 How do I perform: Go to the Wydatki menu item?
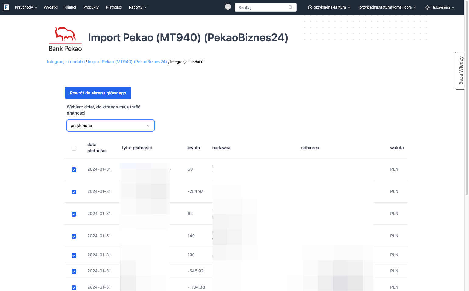point(51,7)
